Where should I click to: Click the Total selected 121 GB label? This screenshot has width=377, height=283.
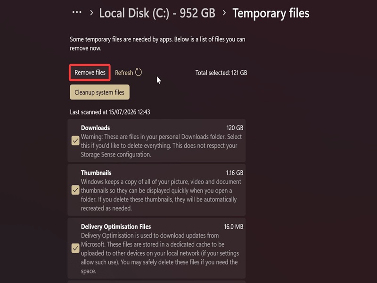coord(221,73)
